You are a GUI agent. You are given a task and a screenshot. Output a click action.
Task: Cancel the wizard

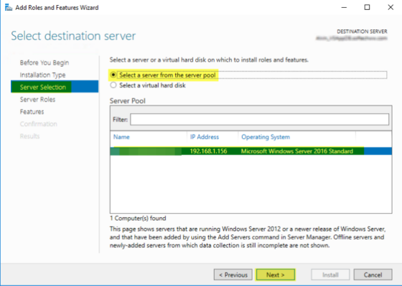tap(372, 274)
